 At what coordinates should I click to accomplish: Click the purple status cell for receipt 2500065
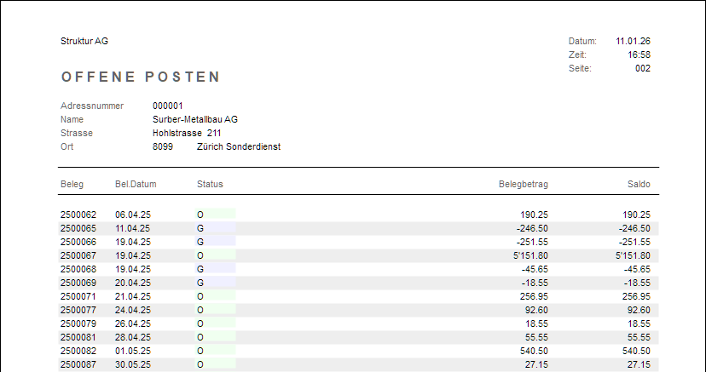tap(216, 229)
